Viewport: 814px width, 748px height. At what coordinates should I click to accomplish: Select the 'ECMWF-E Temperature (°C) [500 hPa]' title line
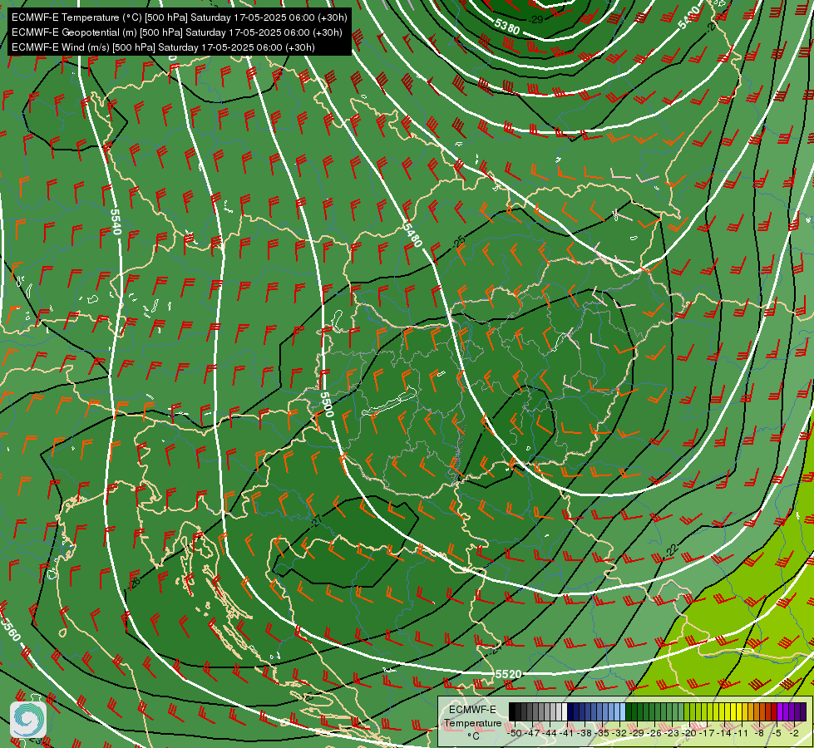tap(179, 17)
